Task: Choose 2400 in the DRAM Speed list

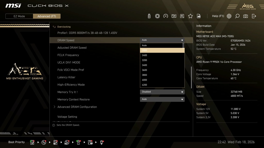Action: coord(162,55)
